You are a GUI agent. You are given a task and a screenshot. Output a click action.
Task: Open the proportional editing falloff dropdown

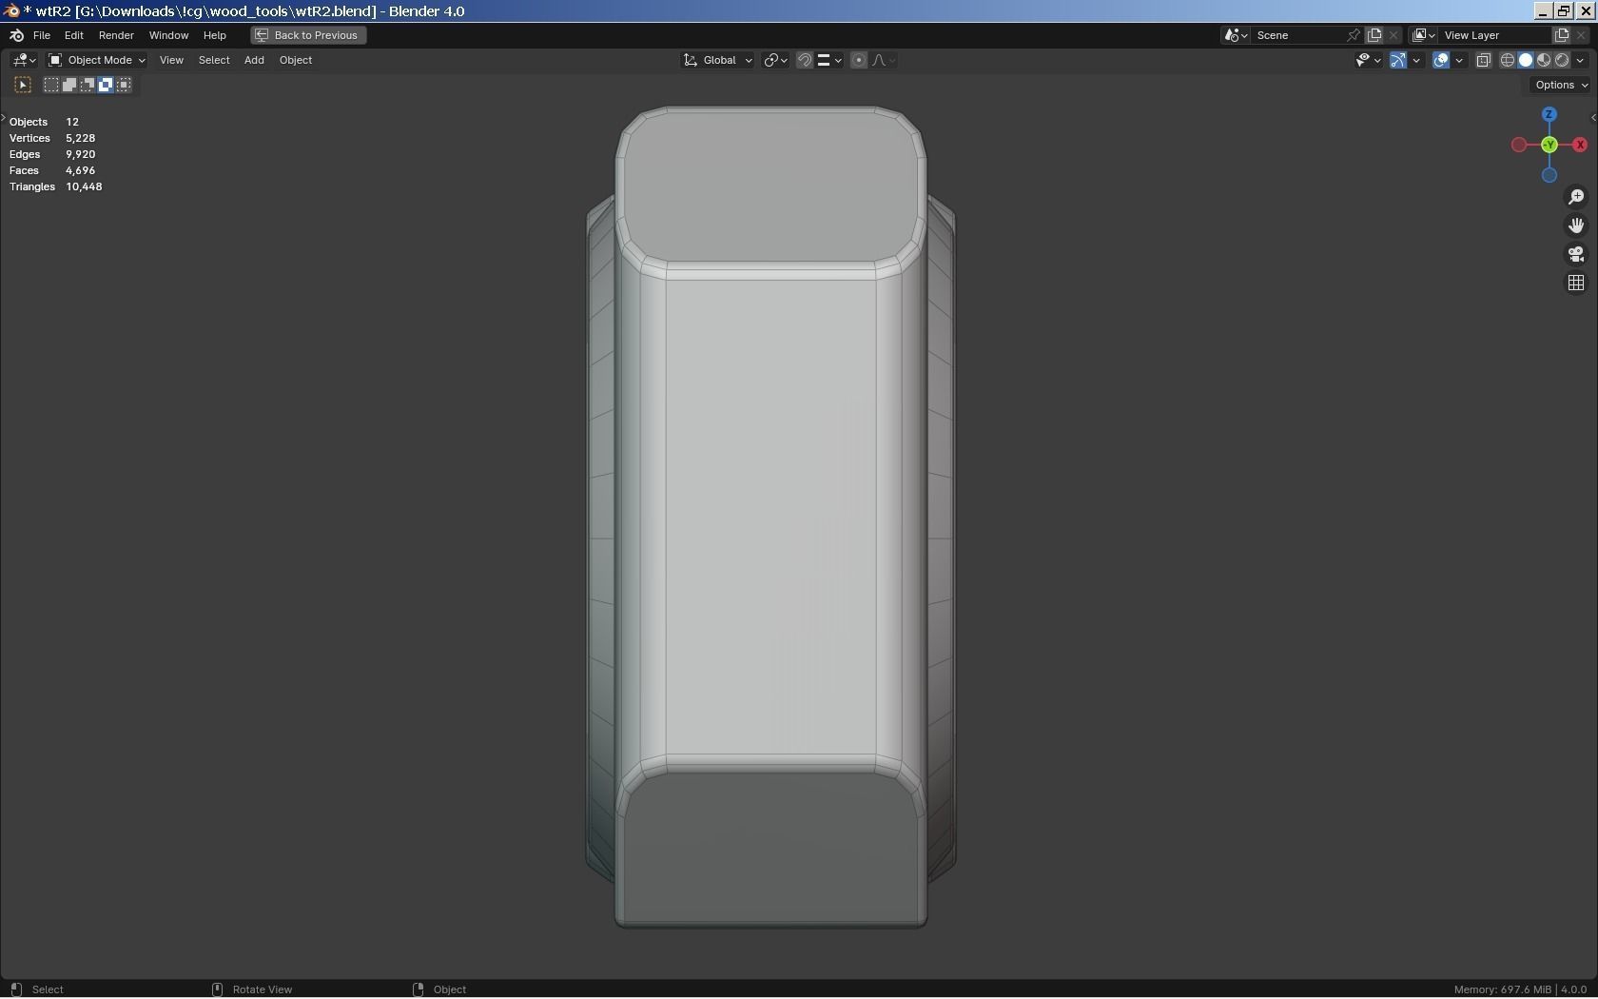point(884,60)
